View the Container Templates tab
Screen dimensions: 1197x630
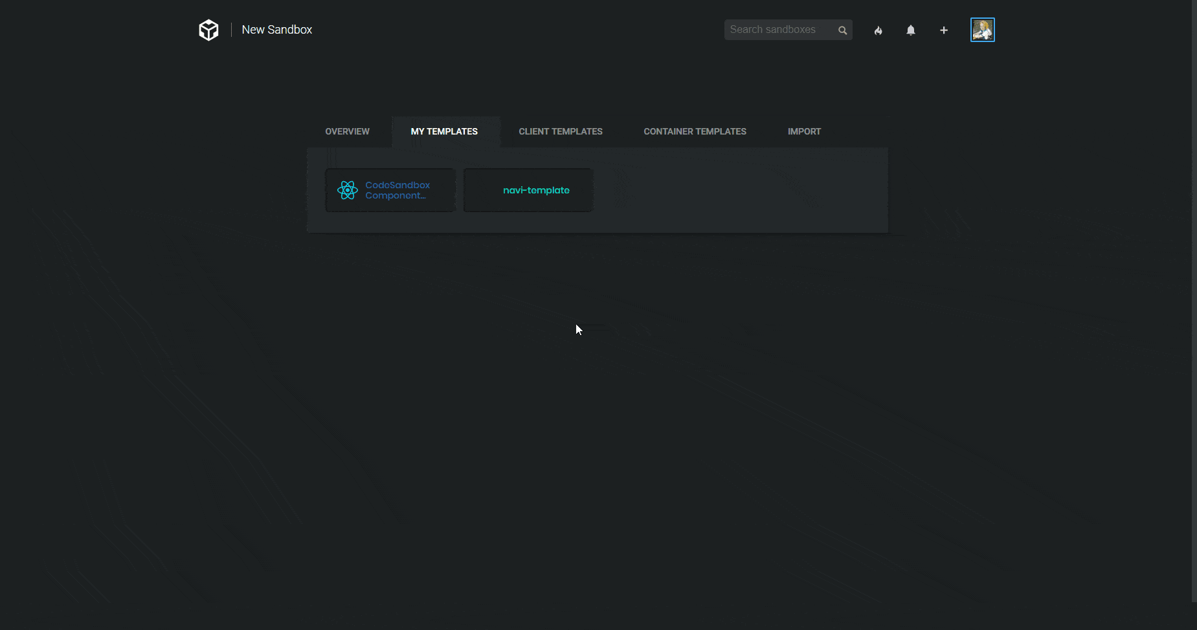point(695,131)
